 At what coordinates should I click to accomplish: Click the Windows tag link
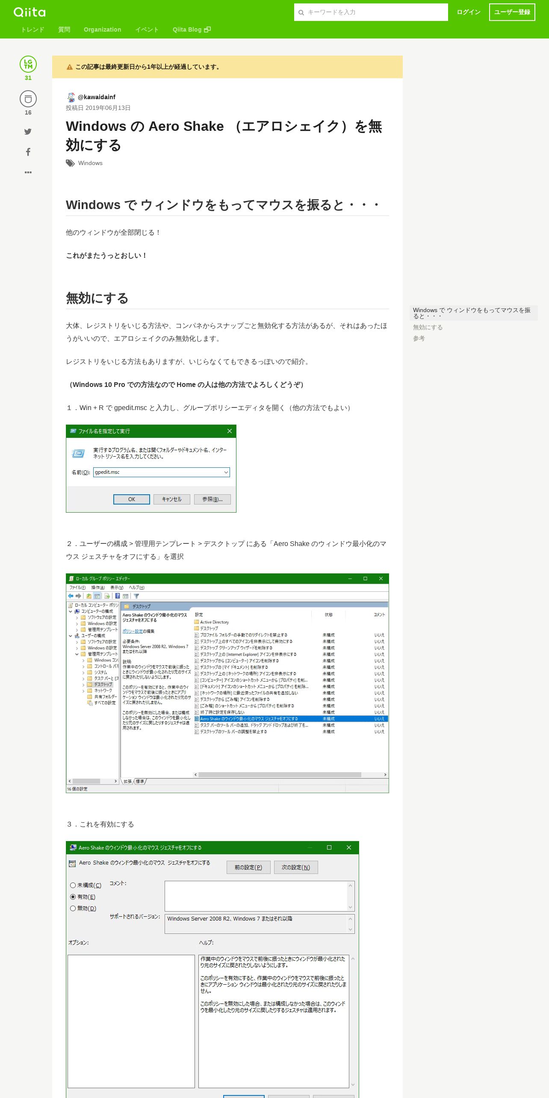(x=90, y=163)
